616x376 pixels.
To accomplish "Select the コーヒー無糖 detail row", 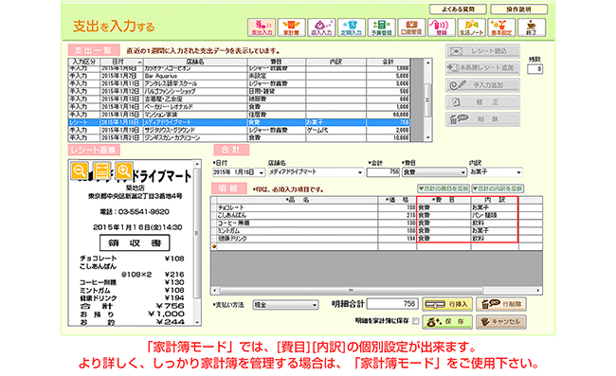I will (376, 223).
